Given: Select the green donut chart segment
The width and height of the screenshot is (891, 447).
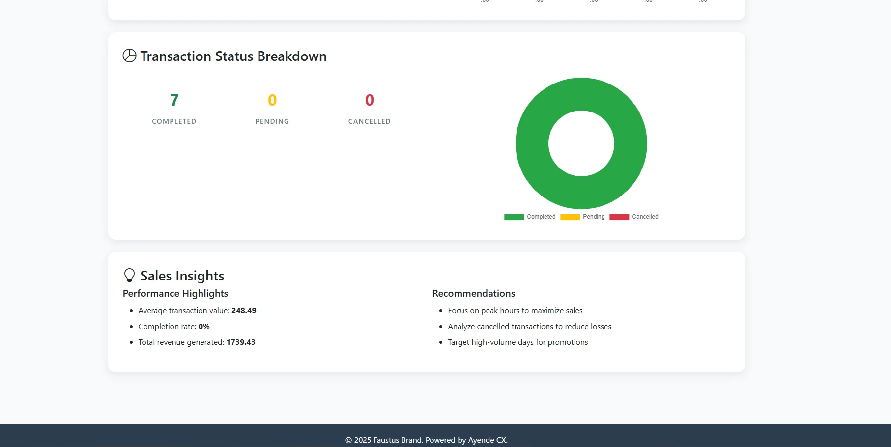Looking at the screenshot, I should coord(581,91).
